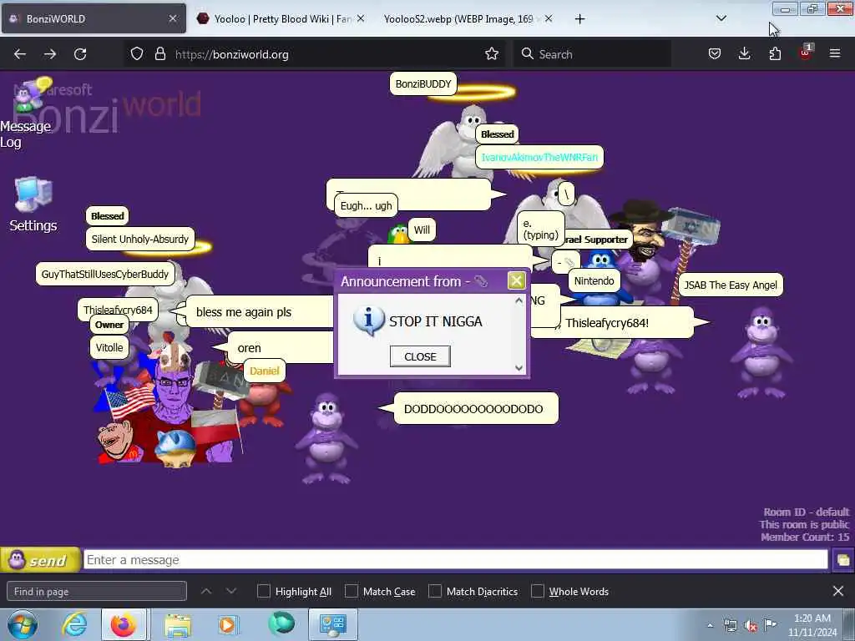Focus the Find in page field

point(97,592)
